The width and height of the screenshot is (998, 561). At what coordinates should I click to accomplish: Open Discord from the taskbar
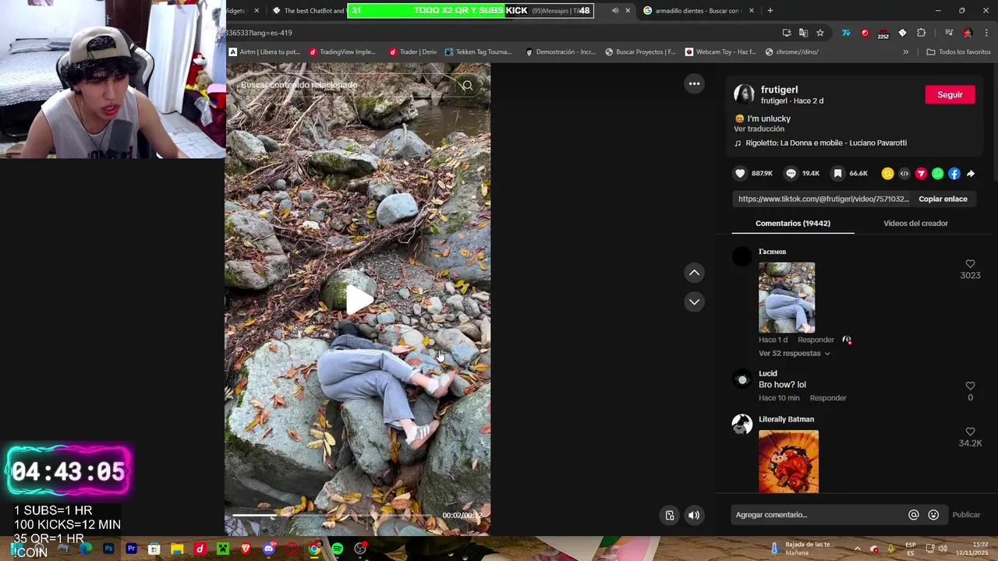(269, 549)
